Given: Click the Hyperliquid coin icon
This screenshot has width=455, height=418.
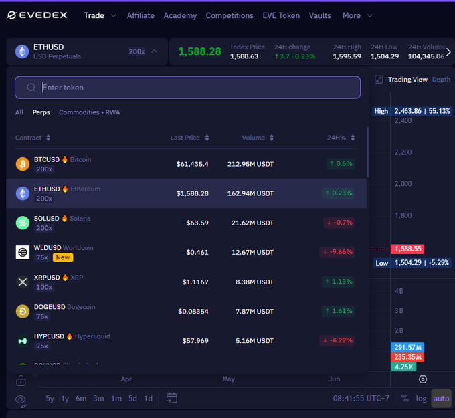Looking at the screenshot, I should tap(23, 341).
